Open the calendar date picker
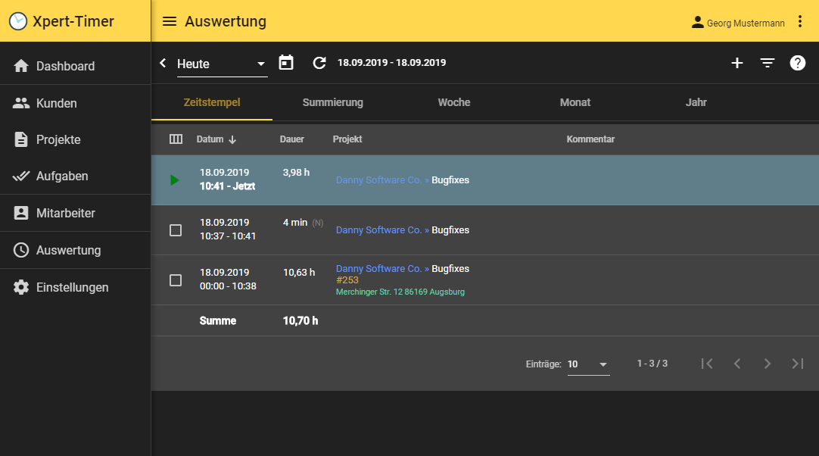The image size is (819, 456). point(286,63)
